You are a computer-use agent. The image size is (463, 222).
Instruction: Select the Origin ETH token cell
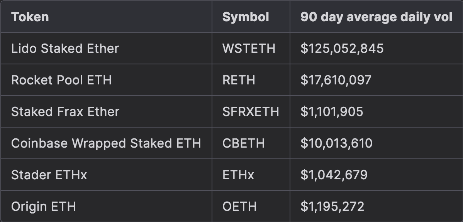tap(43, 207)
